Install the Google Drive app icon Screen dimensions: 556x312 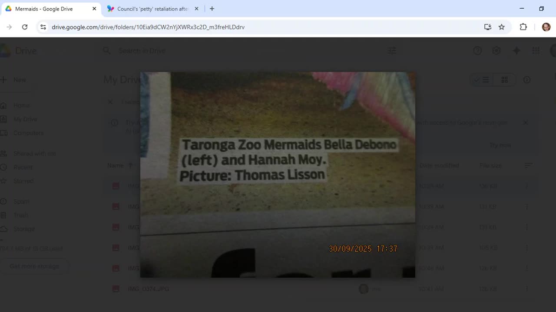[x=488, y=27]
